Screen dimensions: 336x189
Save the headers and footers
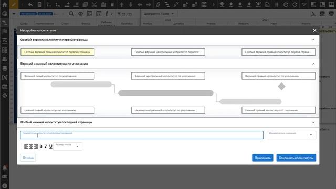pyautogui.click(x=296, y=157)
